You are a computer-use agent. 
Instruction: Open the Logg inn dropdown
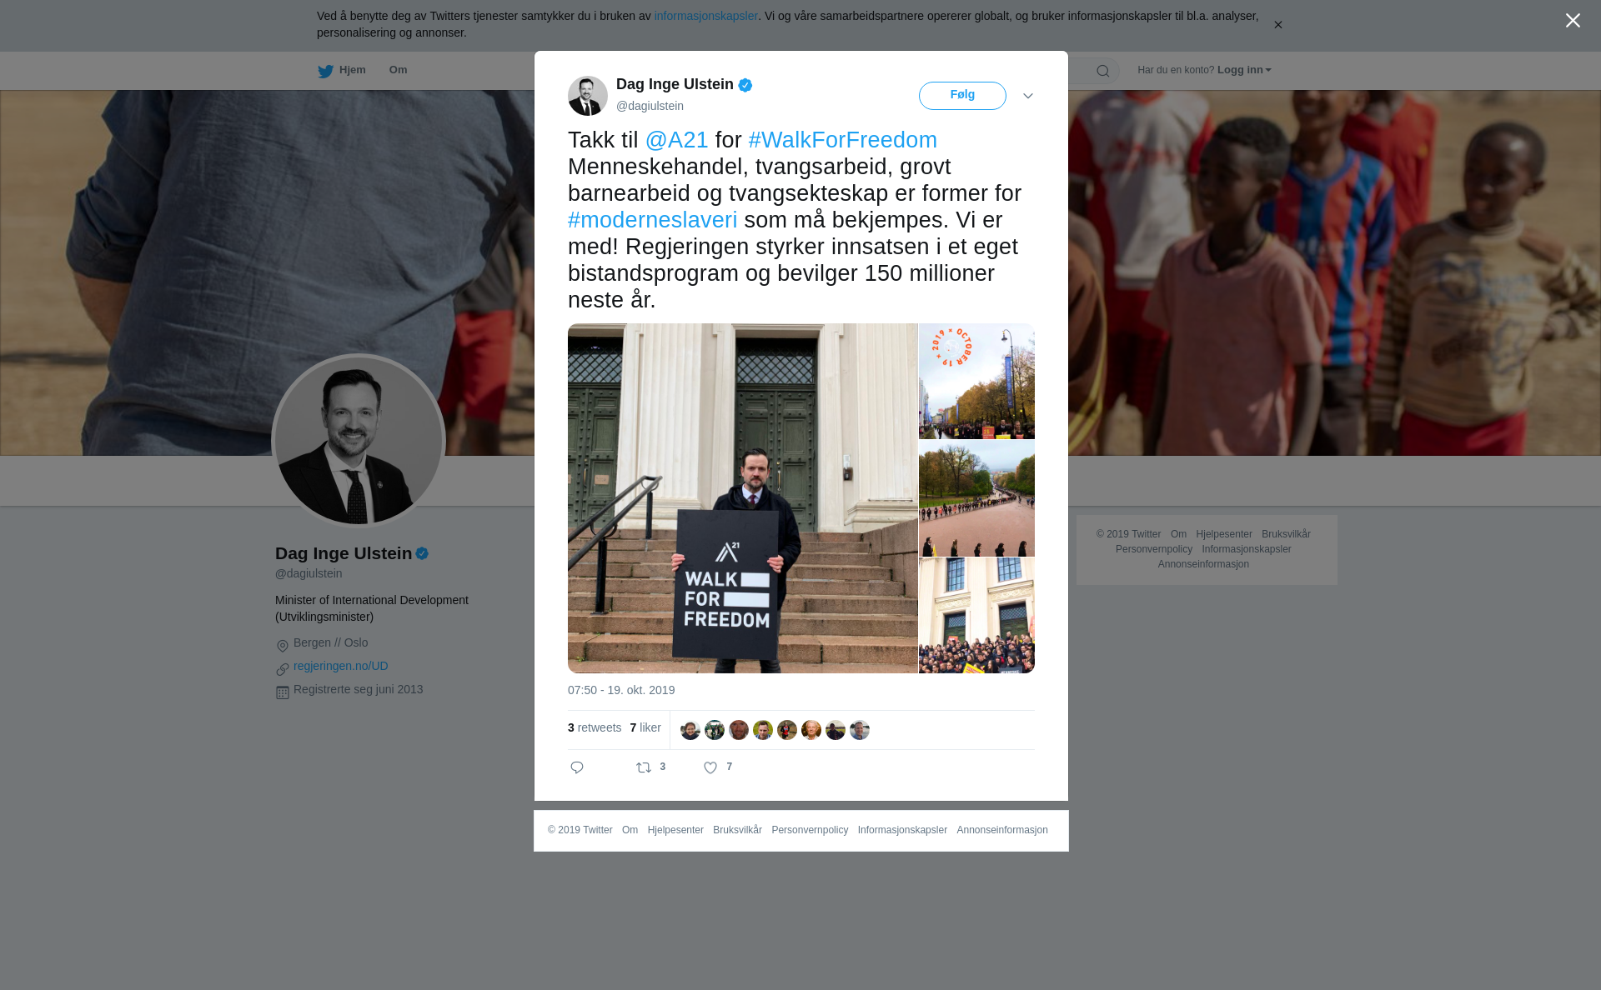click(x=1244, y=70)
